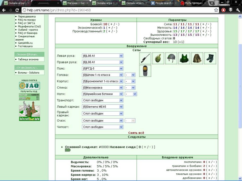Click the Siemens ME45 phone icon
This screenshot has width=242, height=181.
pyautogui.click(x=145, y=71)
